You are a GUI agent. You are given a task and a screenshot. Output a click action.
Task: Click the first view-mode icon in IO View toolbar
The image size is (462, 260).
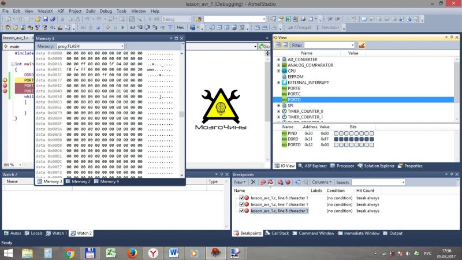tap(278, 45)
